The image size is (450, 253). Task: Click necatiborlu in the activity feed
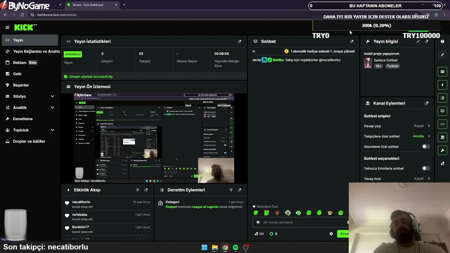coord(81,202)
